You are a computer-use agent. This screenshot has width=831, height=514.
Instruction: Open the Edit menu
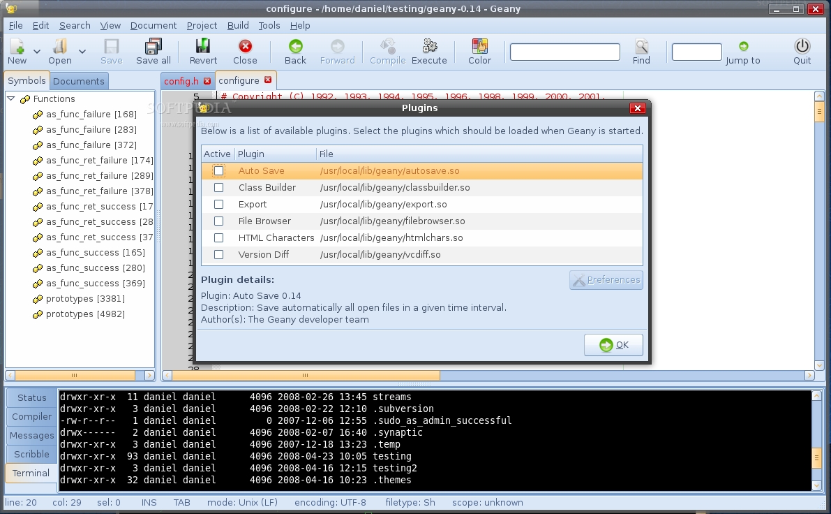(x=40, y=25)
